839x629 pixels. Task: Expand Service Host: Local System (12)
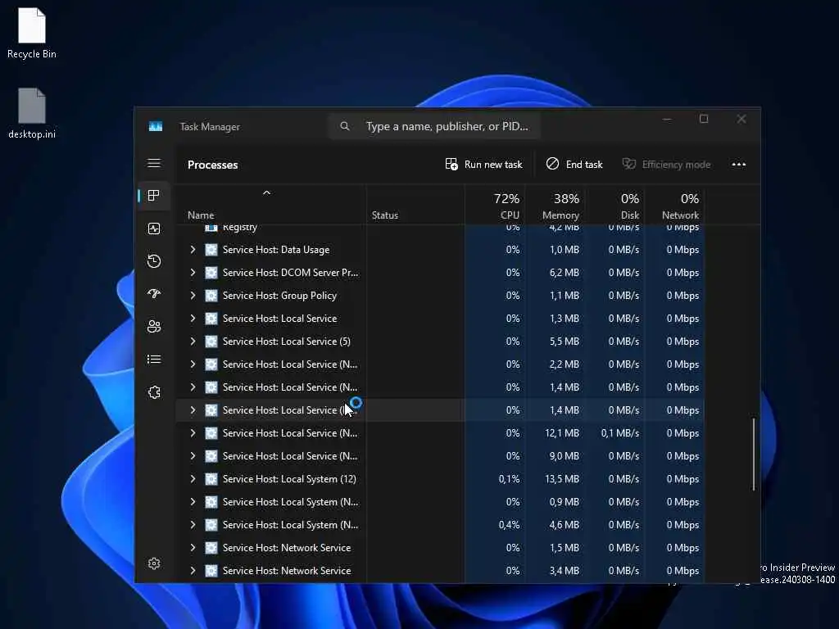[193, 479]
